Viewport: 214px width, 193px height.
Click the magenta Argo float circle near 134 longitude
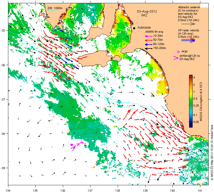[x=16, y=47]
